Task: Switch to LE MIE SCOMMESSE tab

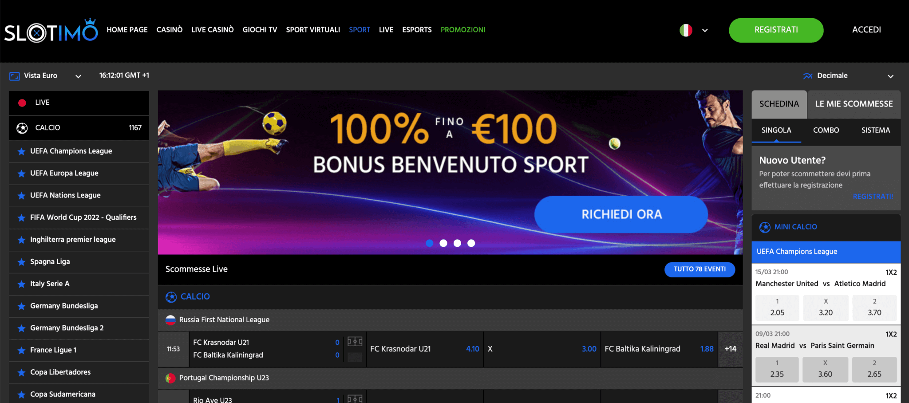Action: point(854,104)
